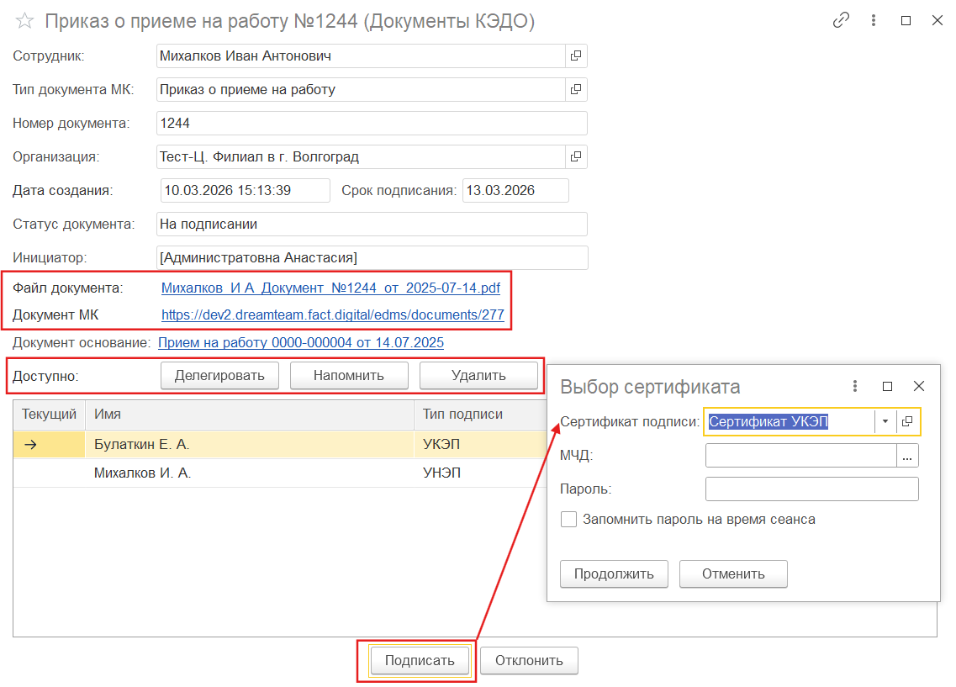Image resolution: width=956 pixels, height=687 pixels.
Task: Open the Тип документа МК reference icon
Action: click(576, 89)
